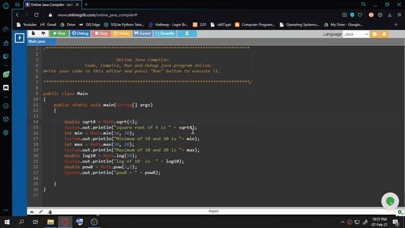Collapse the comment block at line 1
Screen dimensions: 405x228
pyautogui.click(x=40, y=48)
